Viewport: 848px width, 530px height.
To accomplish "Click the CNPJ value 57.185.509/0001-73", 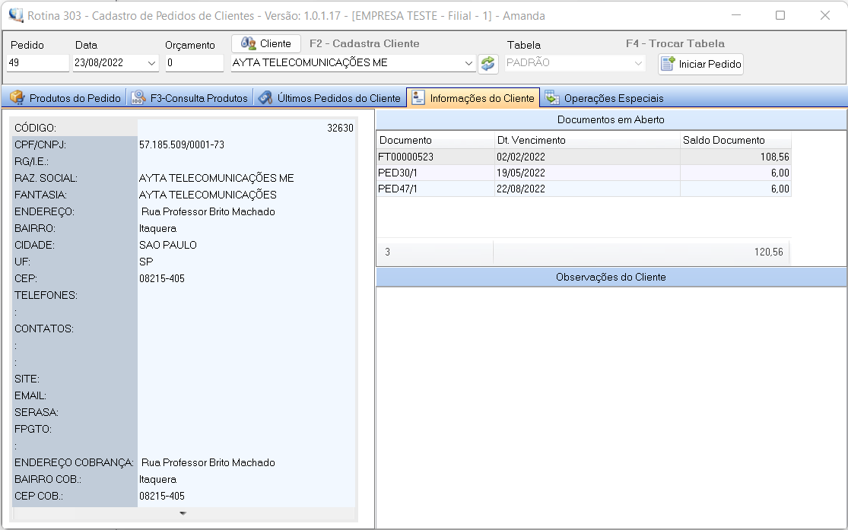I will [182, 144].
